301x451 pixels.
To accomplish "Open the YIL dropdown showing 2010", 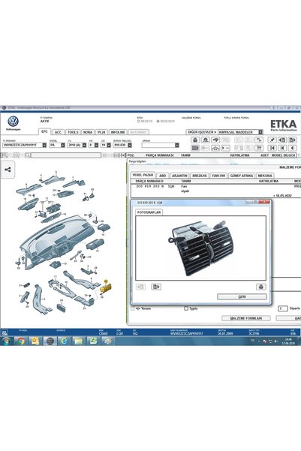I will point(84,146).
